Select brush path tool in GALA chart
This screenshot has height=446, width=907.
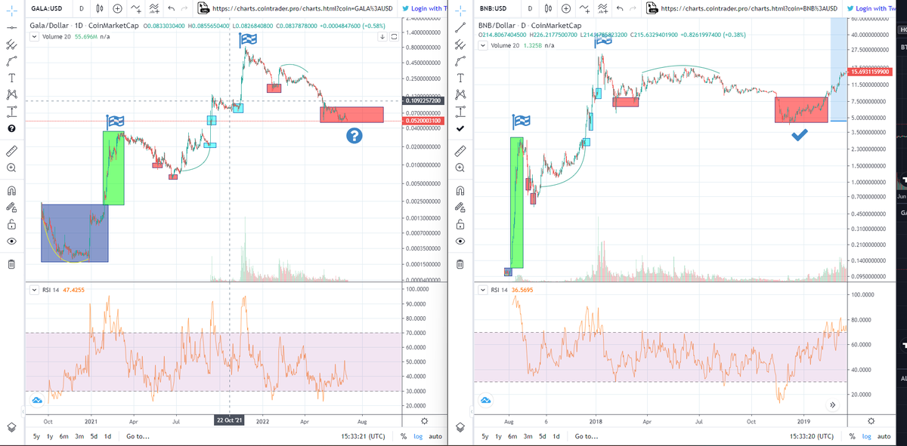(x=11, y=60)
